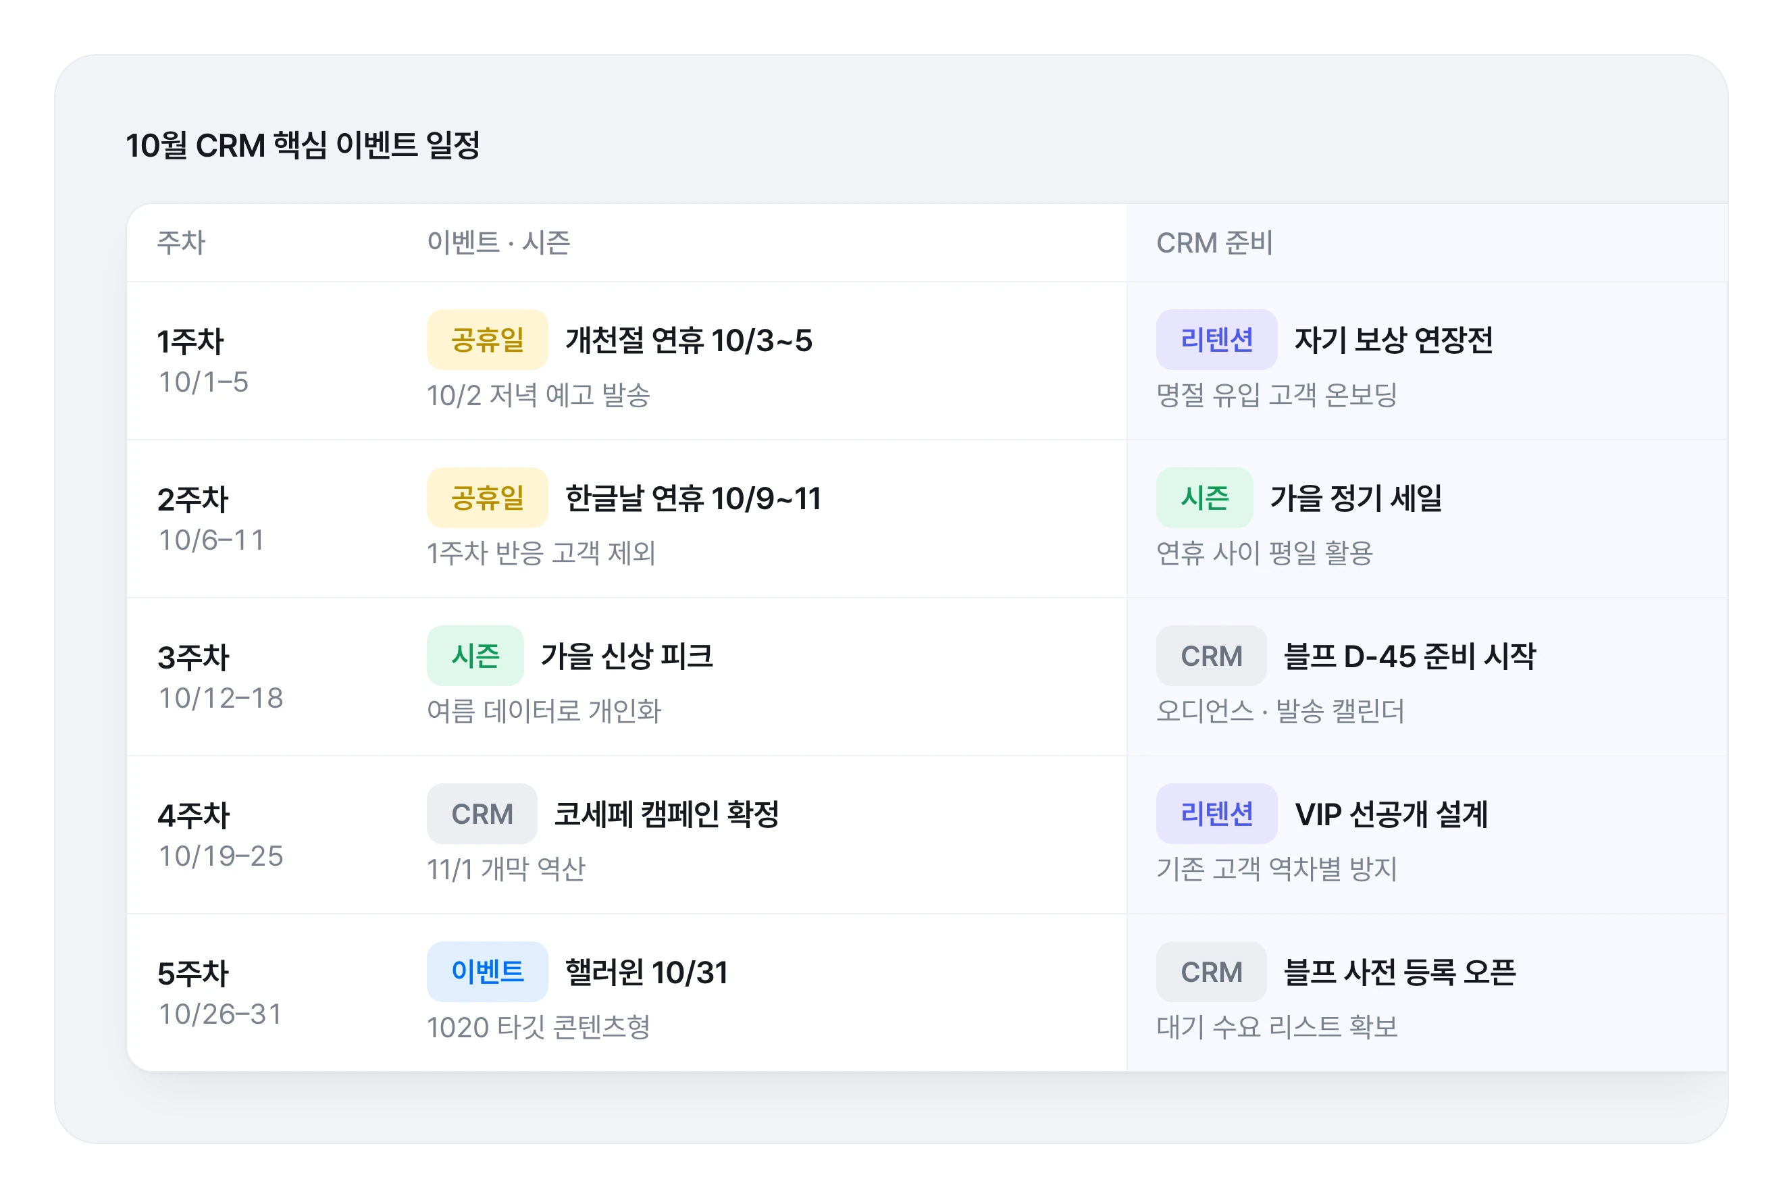Viewport: 1783px width, 1198px height.
Task: Open '가을 정기 세일' item
Action: click(x=1356, y=498)
